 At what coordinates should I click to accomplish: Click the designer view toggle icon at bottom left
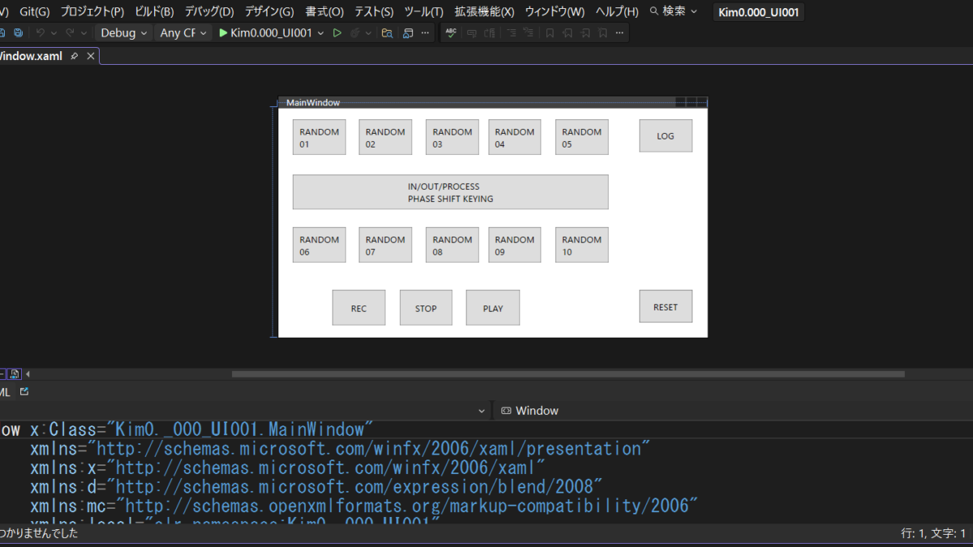(x=15, y=374)
